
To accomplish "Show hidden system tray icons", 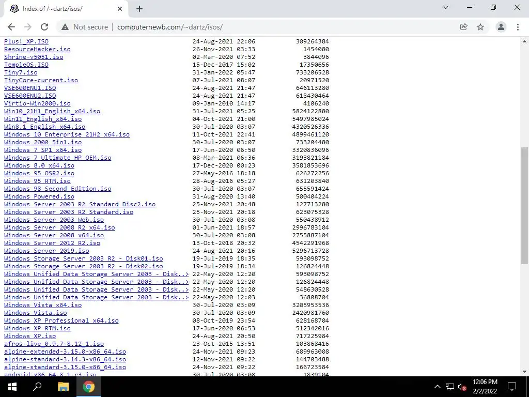I will pyautogui.click(x=437, y=387).
